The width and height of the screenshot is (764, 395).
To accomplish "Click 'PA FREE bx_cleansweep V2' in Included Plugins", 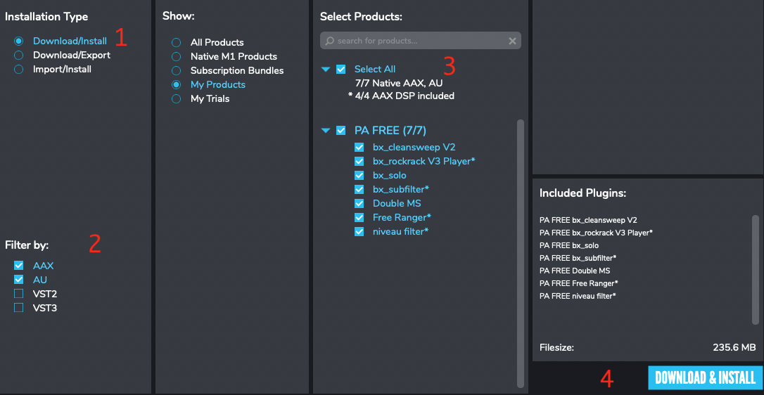I will point(589,220).
